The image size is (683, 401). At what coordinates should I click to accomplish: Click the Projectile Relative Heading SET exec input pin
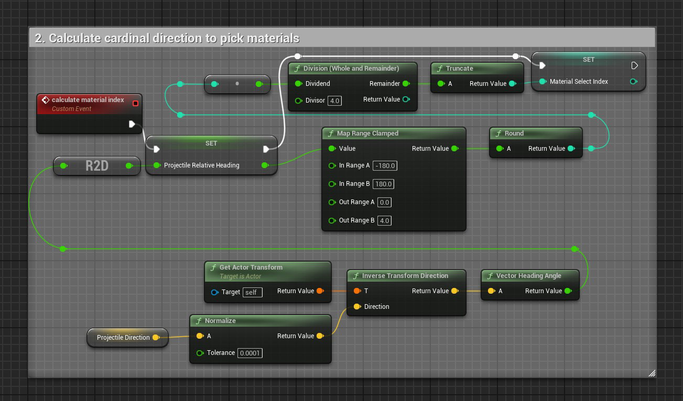pos(156,149)
